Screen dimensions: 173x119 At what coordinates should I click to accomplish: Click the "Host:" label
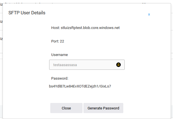pyautogui.click(x=55, y=28)
